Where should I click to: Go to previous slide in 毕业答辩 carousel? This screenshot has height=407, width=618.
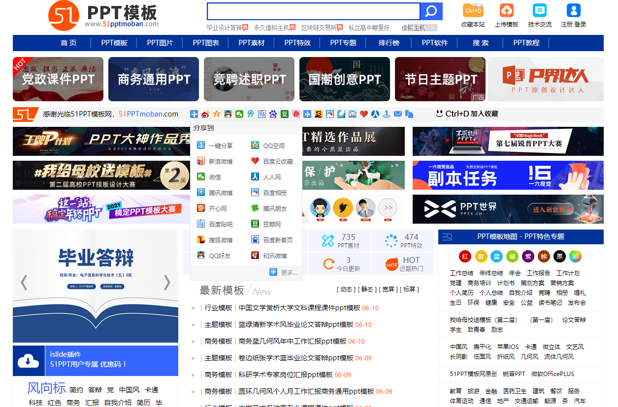click(24, 282)
